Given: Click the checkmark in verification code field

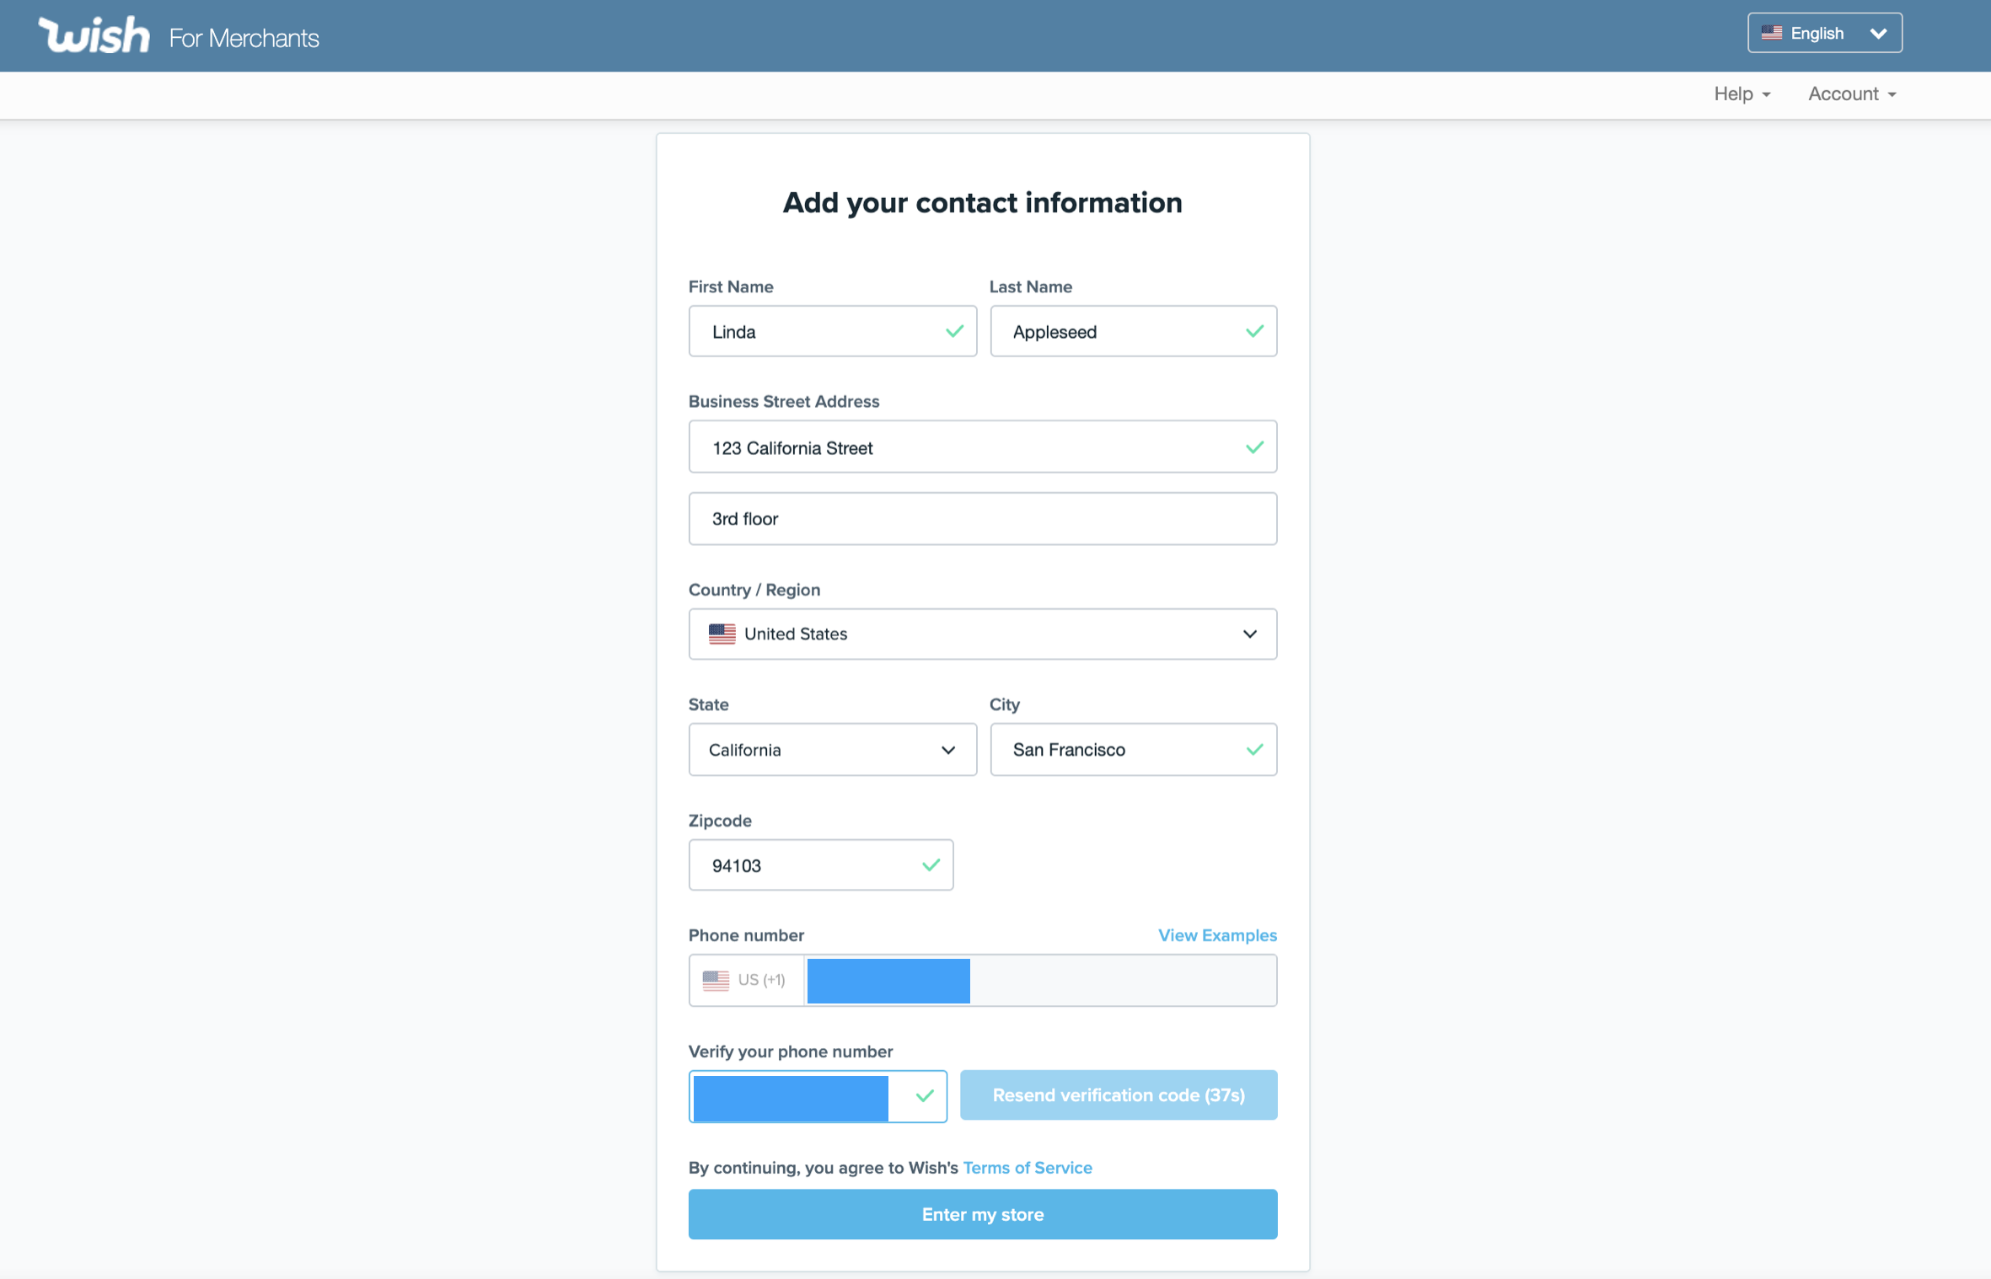Looking at the screenshot, I should [925, 1095].
